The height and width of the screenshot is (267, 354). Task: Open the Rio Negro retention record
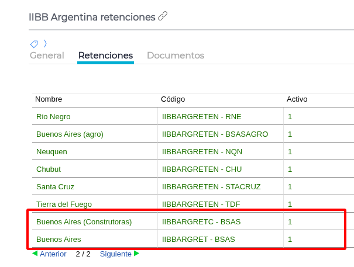click(x=53, y=117)
